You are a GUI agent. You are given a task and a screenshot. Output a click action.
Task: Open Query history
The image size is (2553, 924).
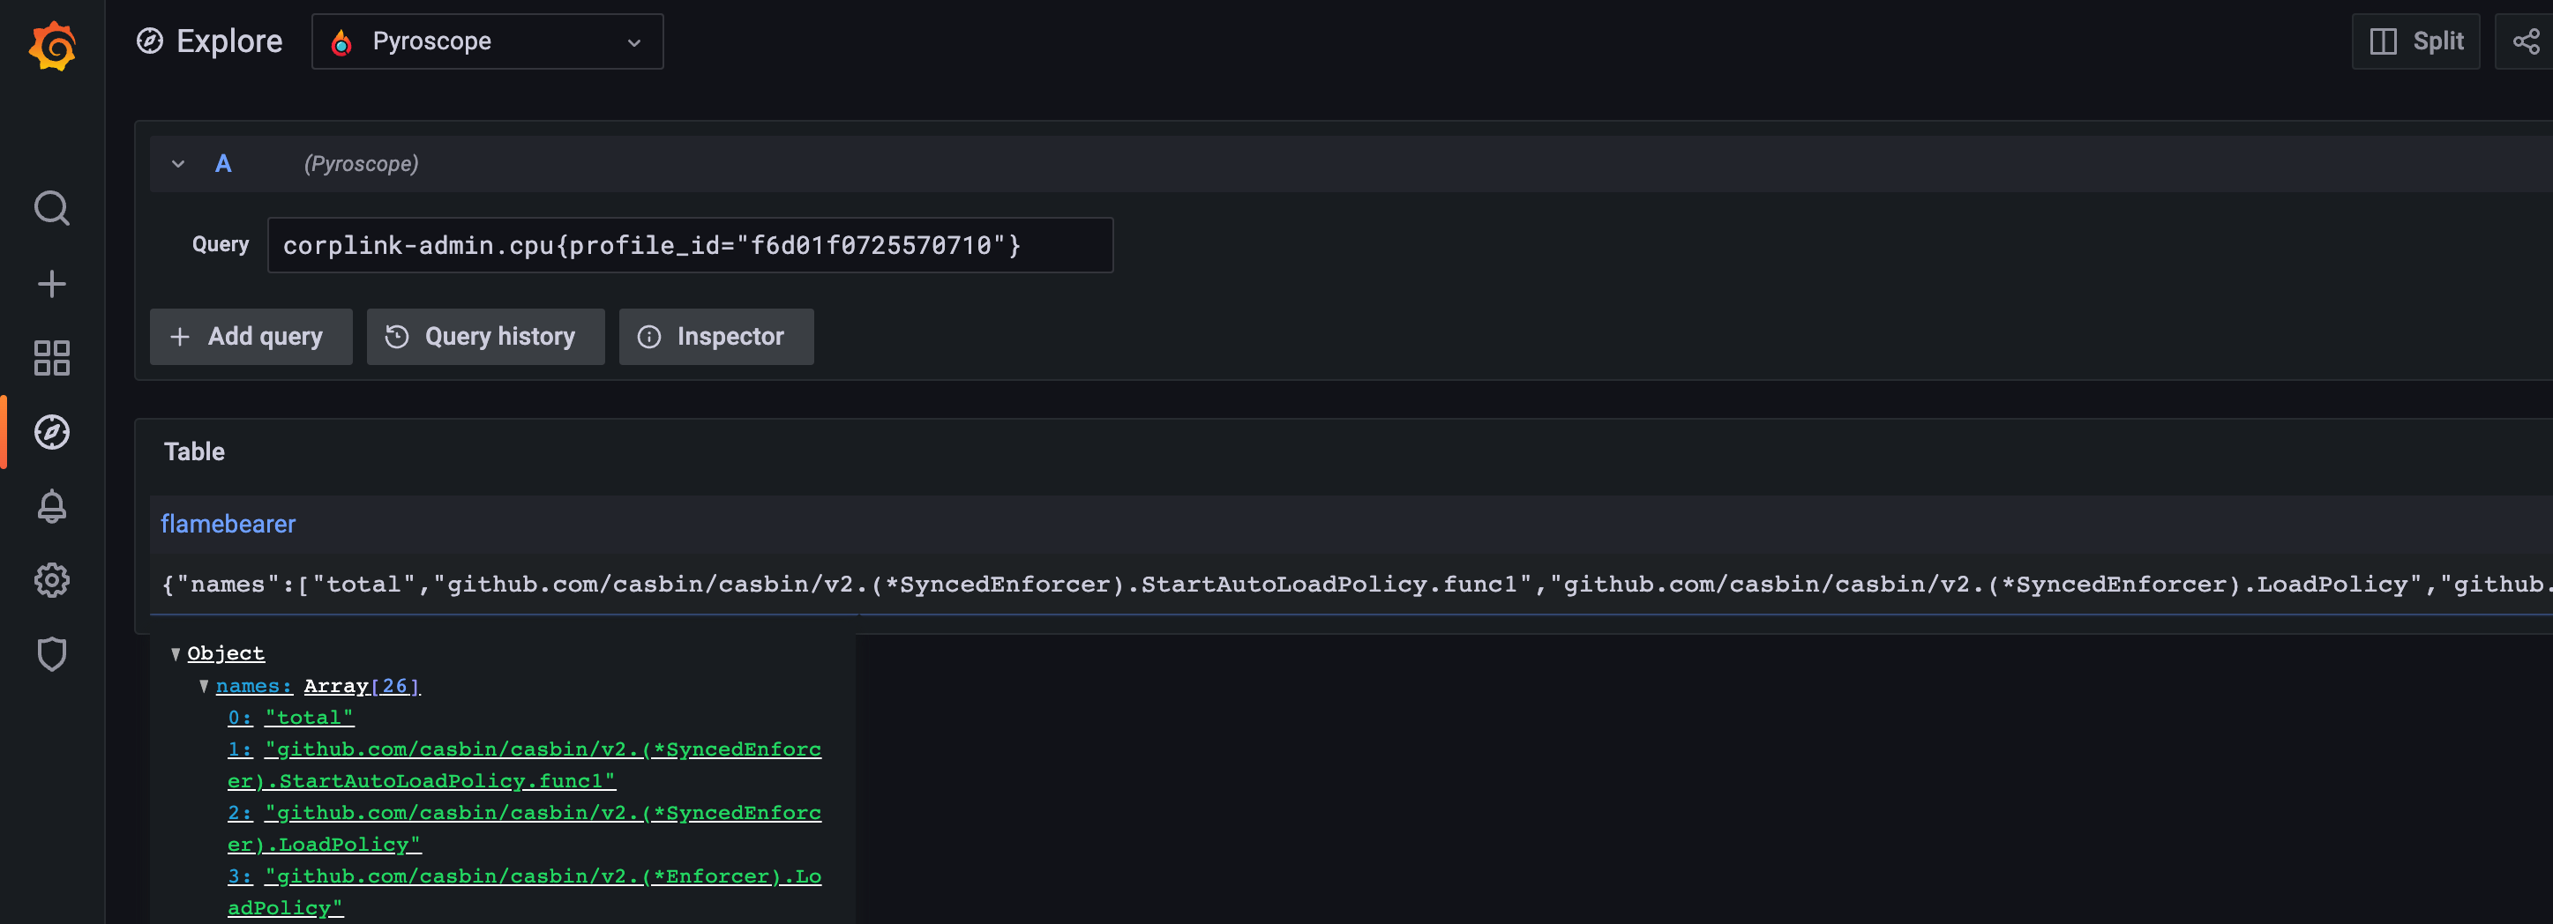pyautogui.click(x=484, y=337)
